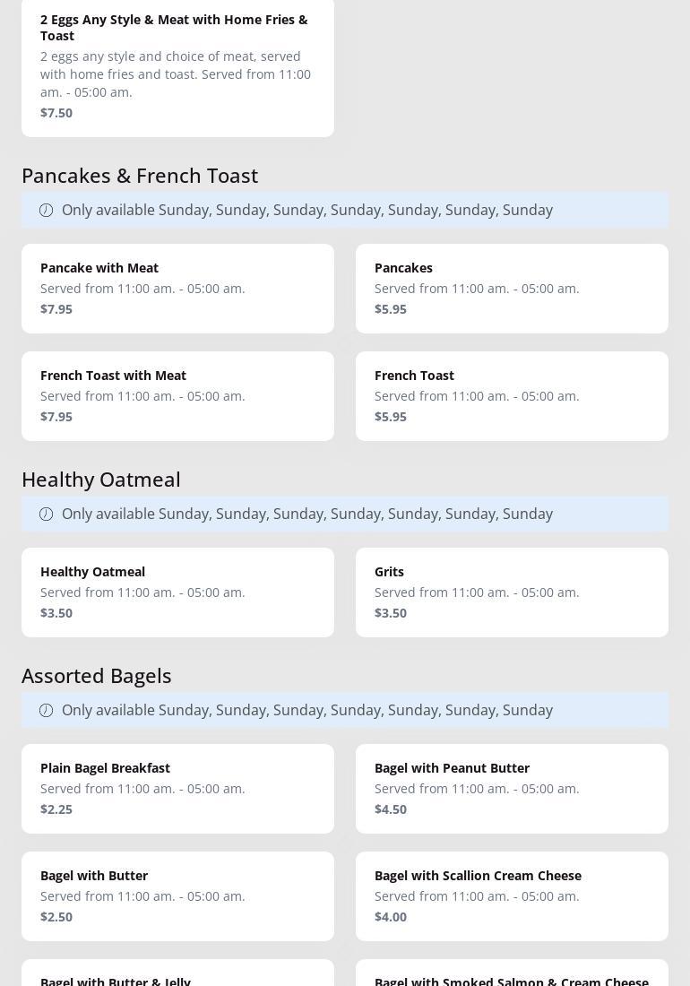The image size is (690, 986).
Task: Click the Pancakes & French Toast section heading
Action: click(140, 176)
